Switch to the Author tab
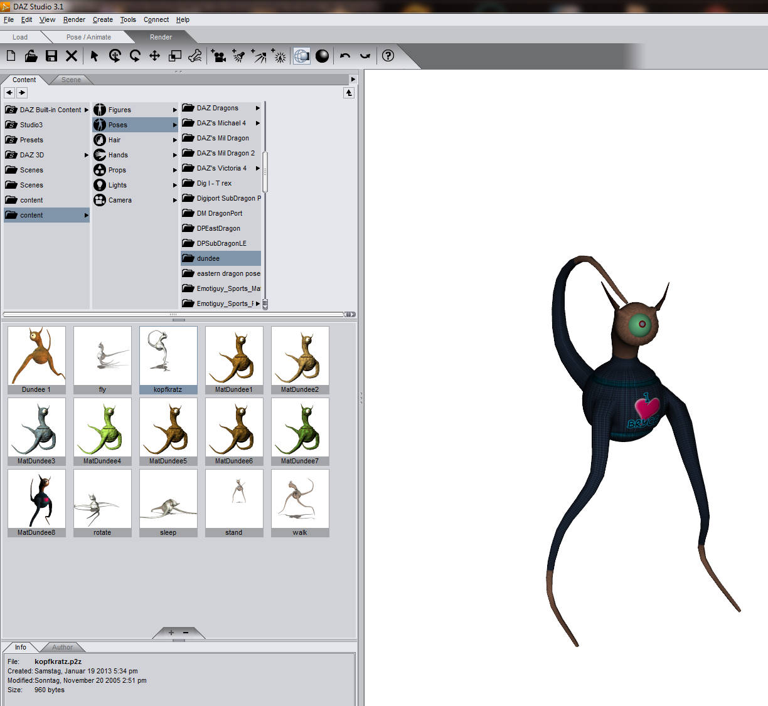The height and width of the screenshot is (706, 768). tap(62, 647)
